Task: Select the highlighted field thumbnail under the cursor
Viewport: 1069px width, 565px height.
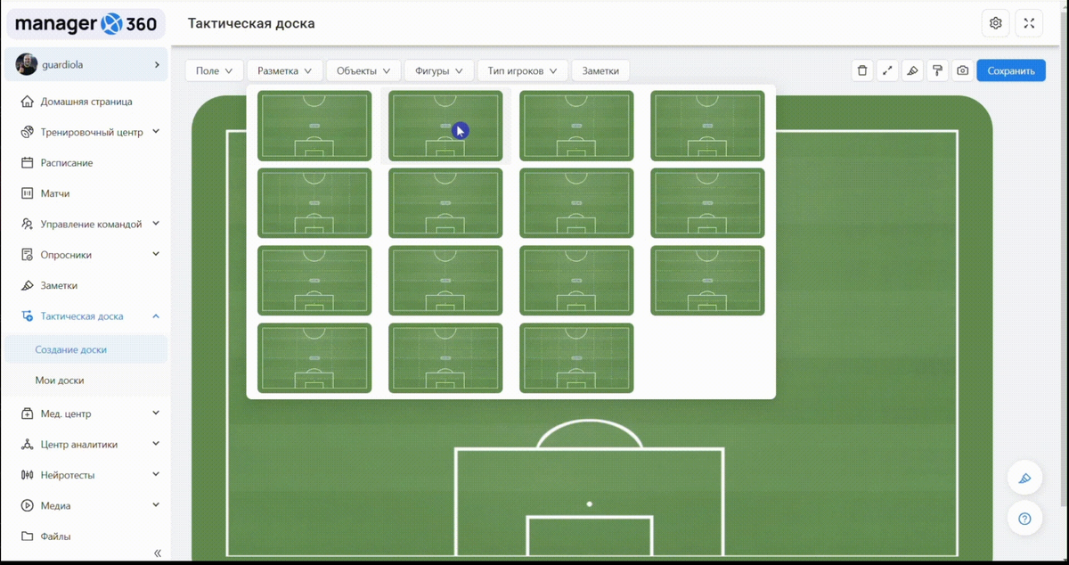Action: pos(445,126)
